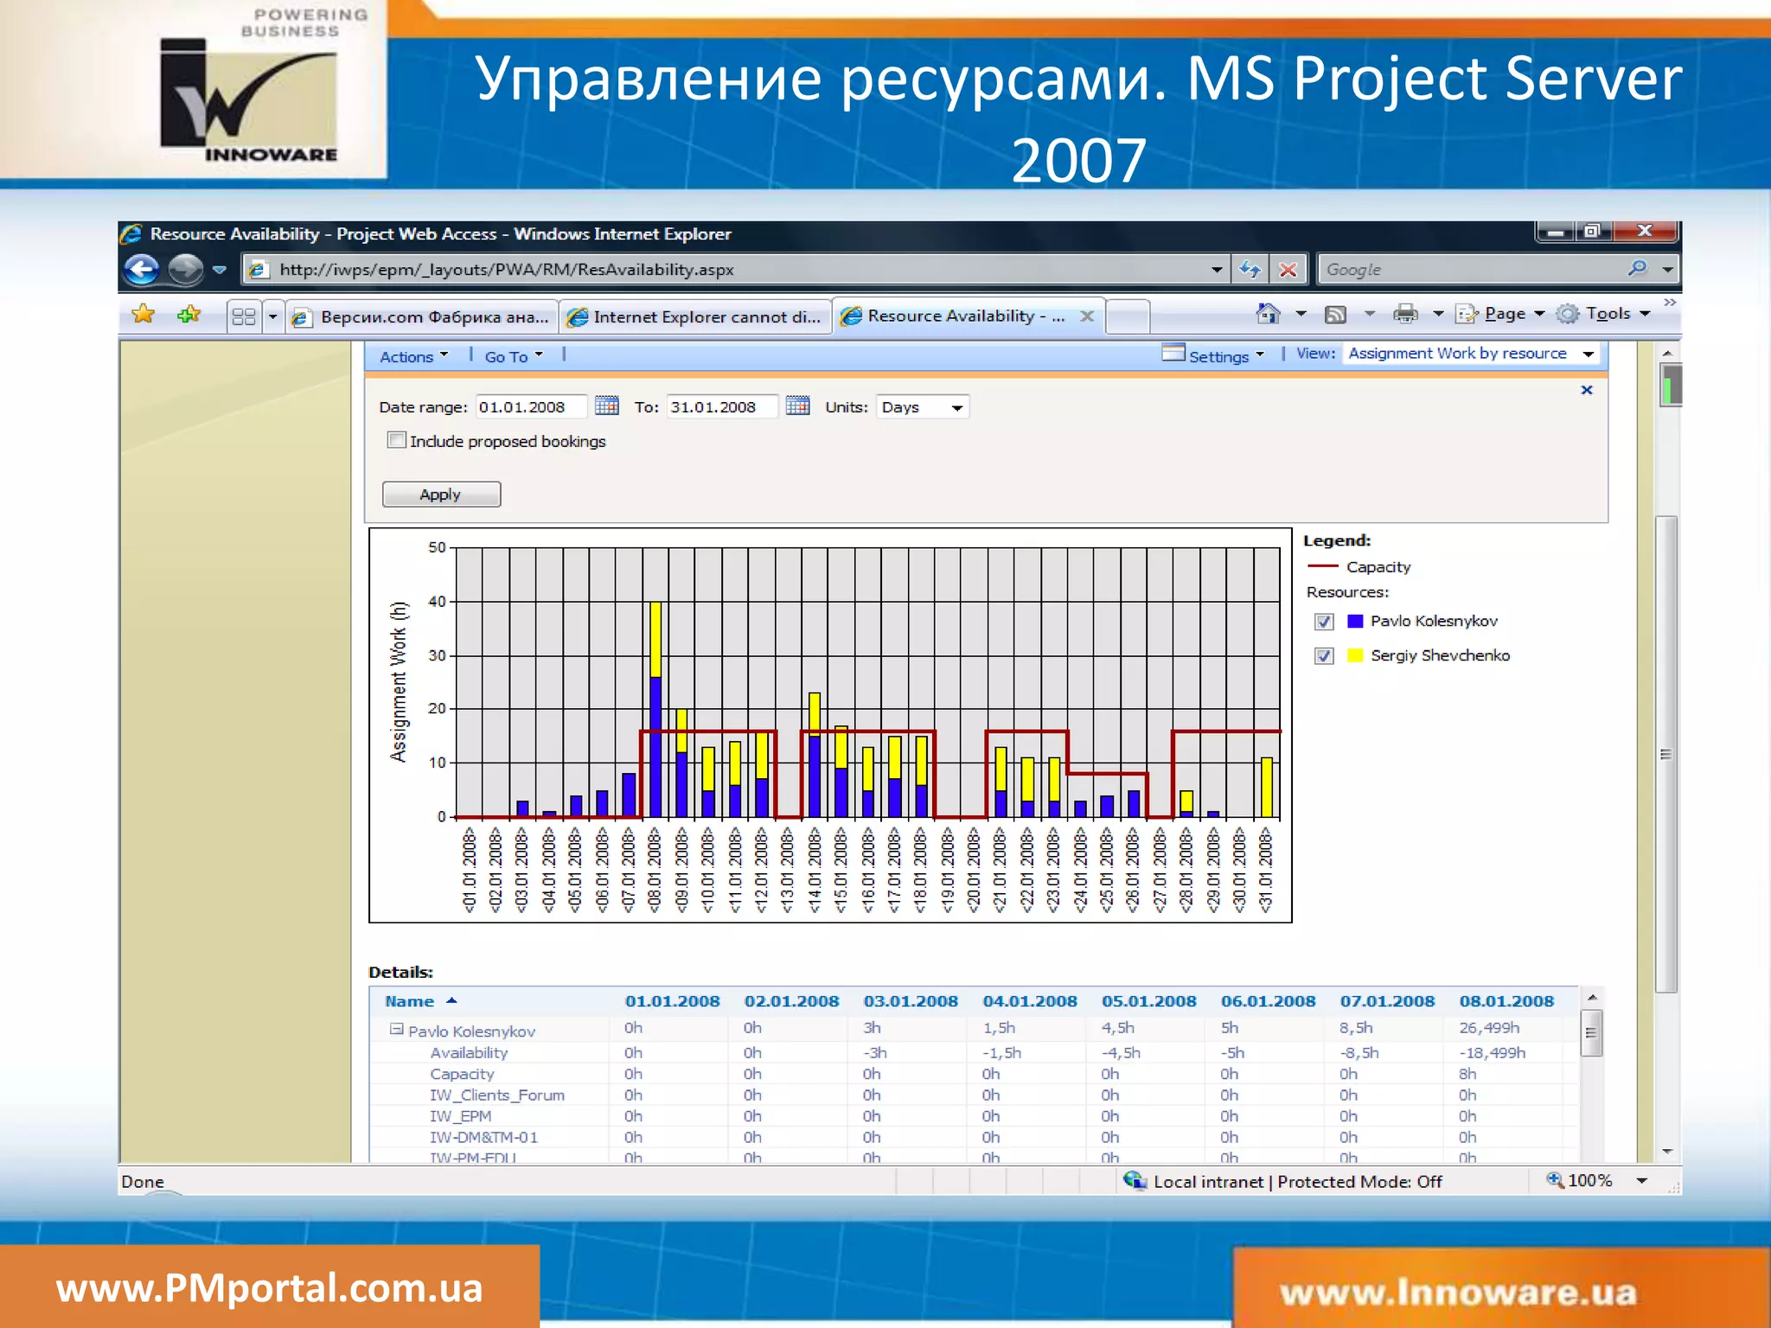Open the Quick Tabs list dropdown arrow
This screenshot has height=1328, width=1771.
[272, 316]
